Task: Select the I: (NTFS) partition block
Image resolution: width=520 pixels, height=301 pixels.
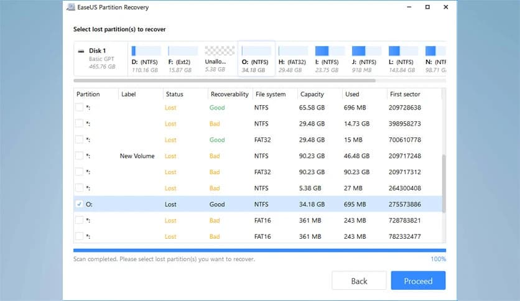Action: click(x=330, y=59)
